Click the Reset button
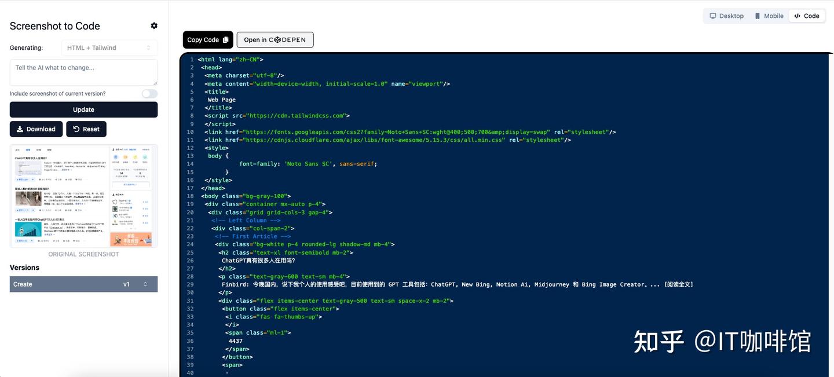 pyautogui.click(x=86, y=129)
